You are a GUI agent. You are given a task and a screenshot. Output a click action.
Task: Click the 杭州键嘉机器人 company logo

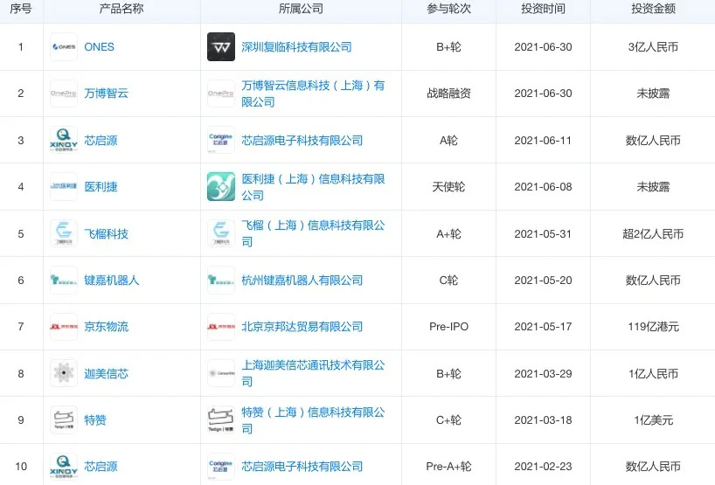pos(221,280)
